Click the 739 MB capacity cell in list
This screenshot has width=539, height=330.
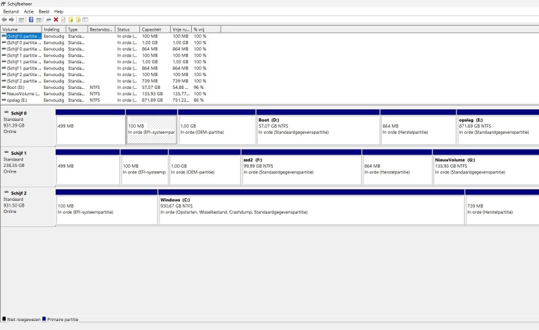pyautogui.click(x=150, y=81)
